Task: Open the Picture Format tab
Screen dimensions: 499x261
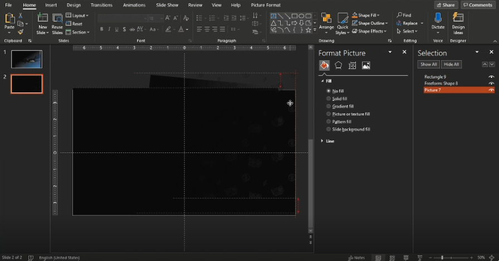Action: [266, 5]
